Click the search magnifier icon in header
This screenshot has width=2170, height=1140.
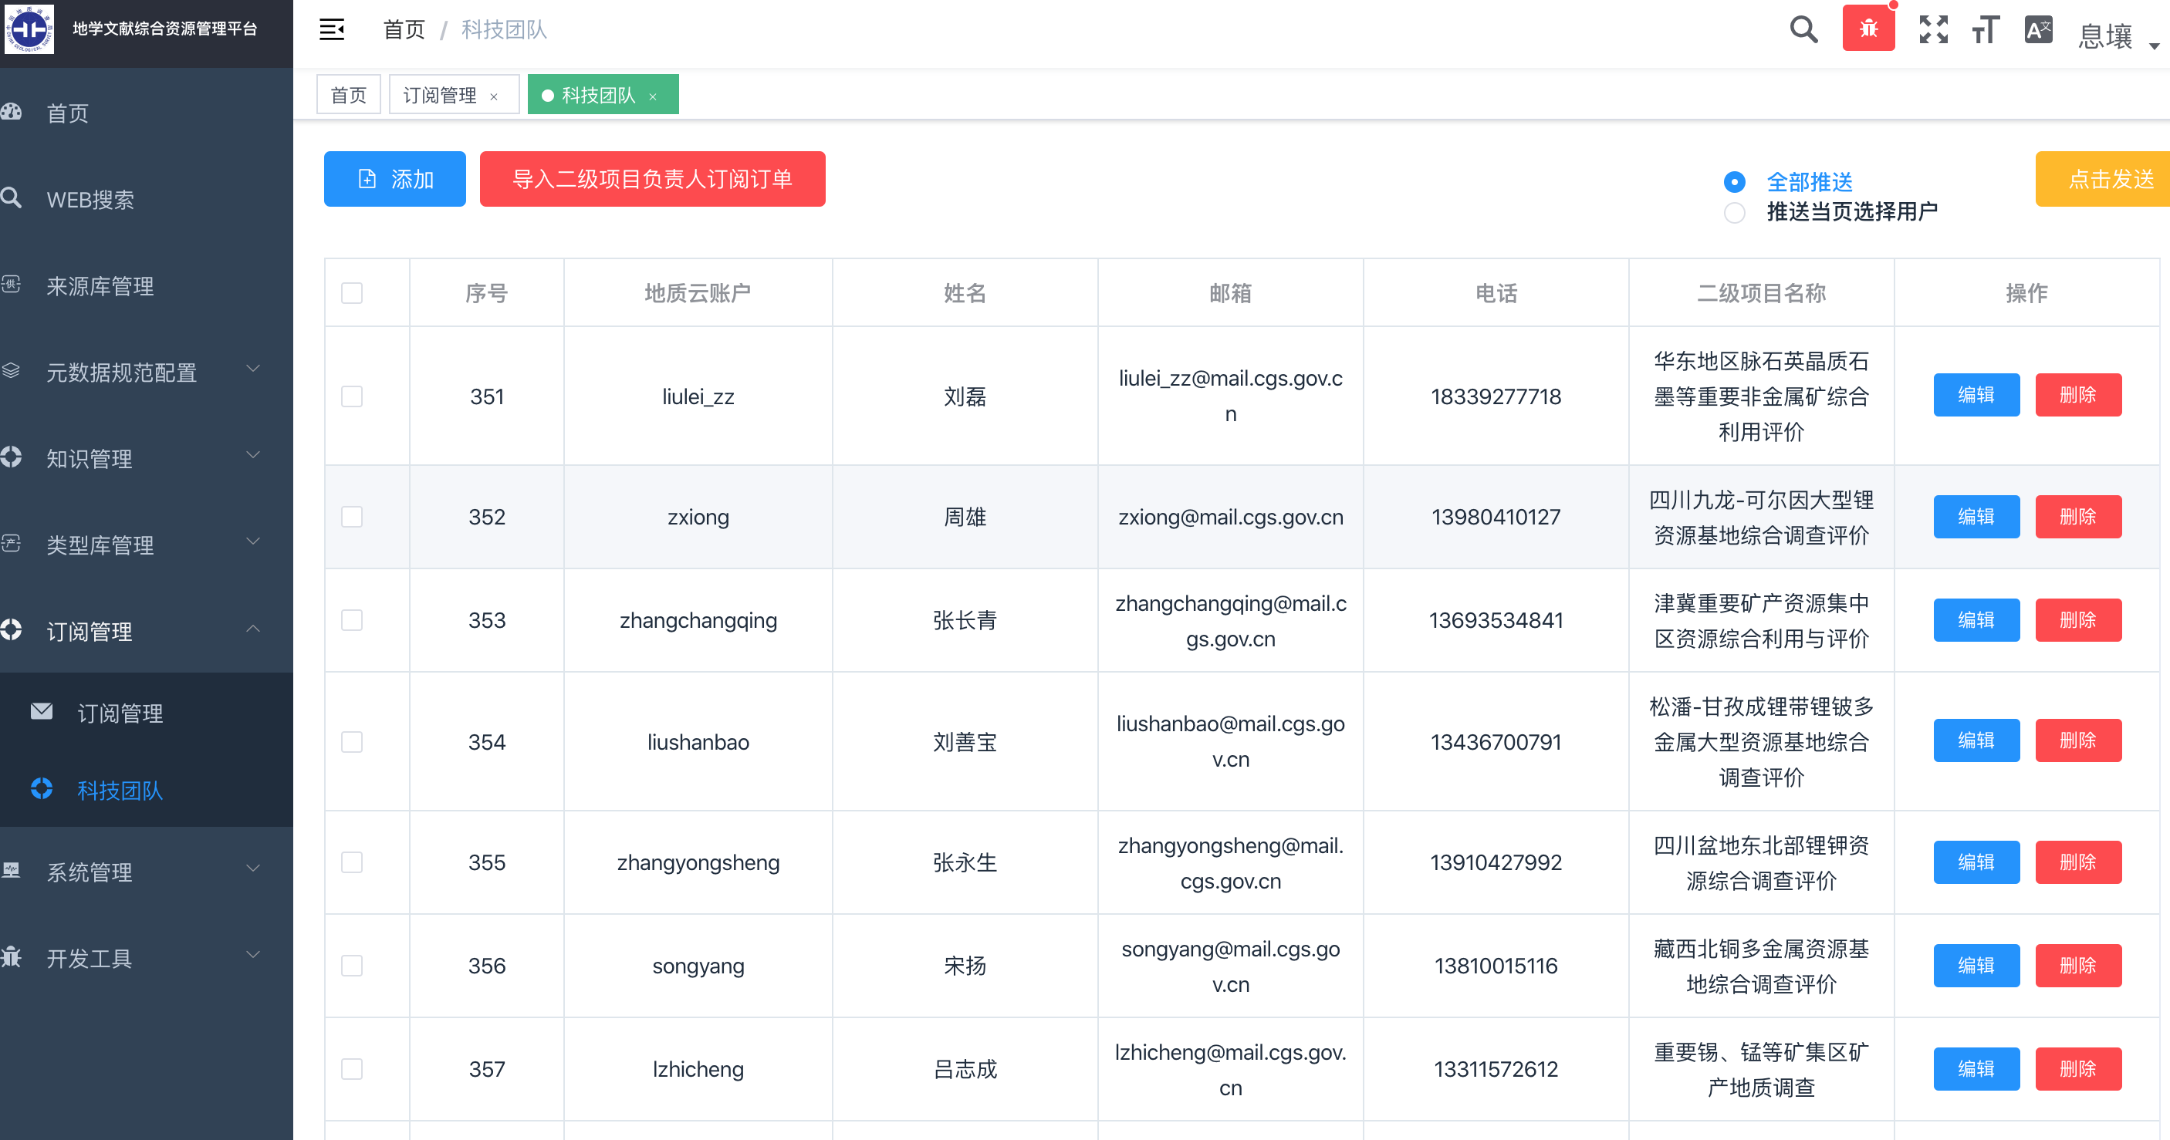(1803, 29)
